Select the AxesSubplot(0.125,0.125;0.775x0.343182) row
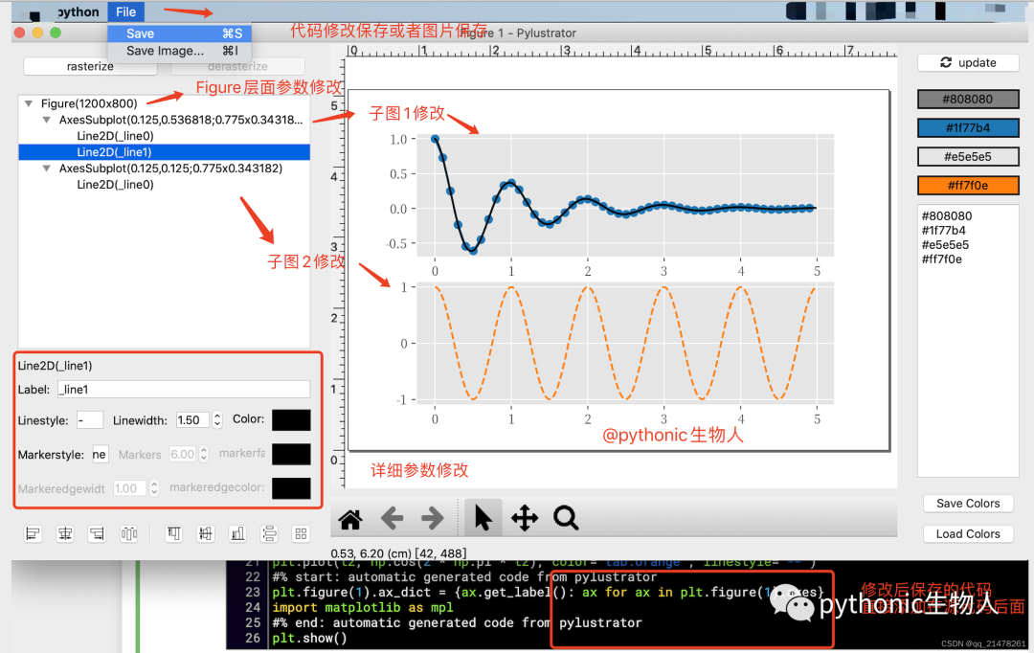 coord(165,169)
